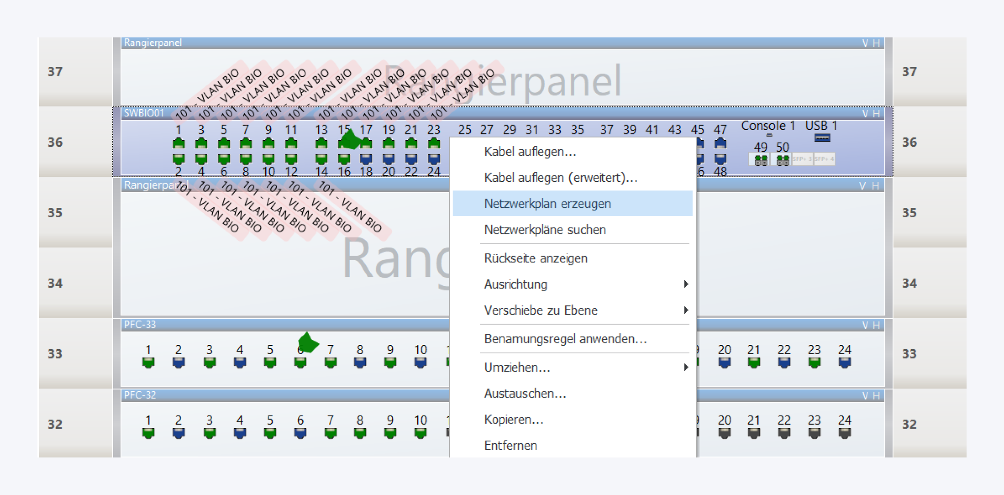
Task: Toggle the H rear view on the Rangierpanel header
Action: click(x=877, y=42)
